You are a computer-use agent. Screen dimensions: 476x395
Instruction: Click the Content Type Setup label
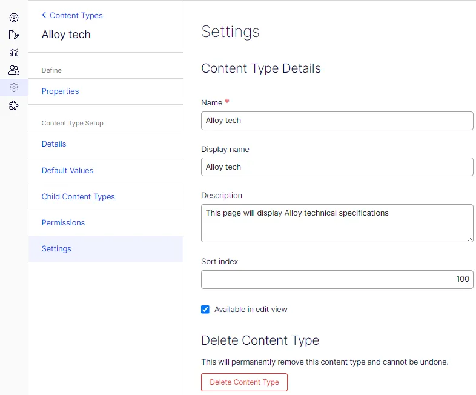tap(72, 123)
